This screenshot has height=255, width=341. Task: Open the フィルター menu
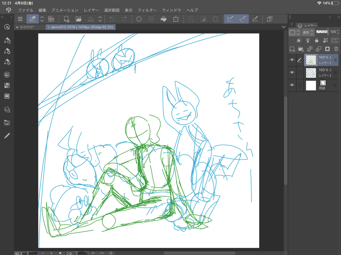click(x=147, y=10)
